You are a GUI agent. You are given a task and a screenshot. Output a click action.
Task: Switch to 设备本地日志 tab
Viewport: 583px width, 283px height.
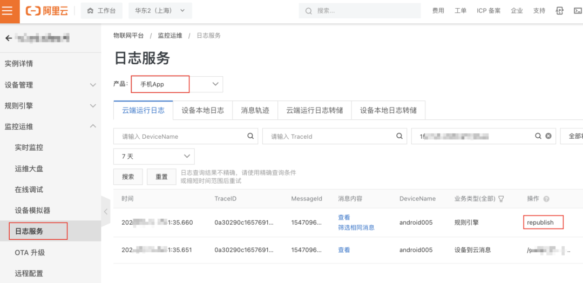pos(202,111)
